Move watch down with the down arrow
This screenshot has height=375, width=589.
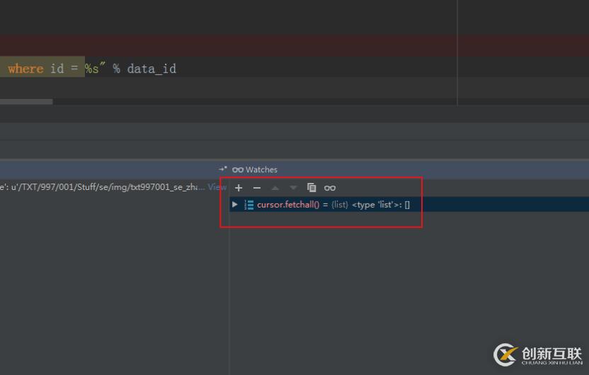point(293,188)
